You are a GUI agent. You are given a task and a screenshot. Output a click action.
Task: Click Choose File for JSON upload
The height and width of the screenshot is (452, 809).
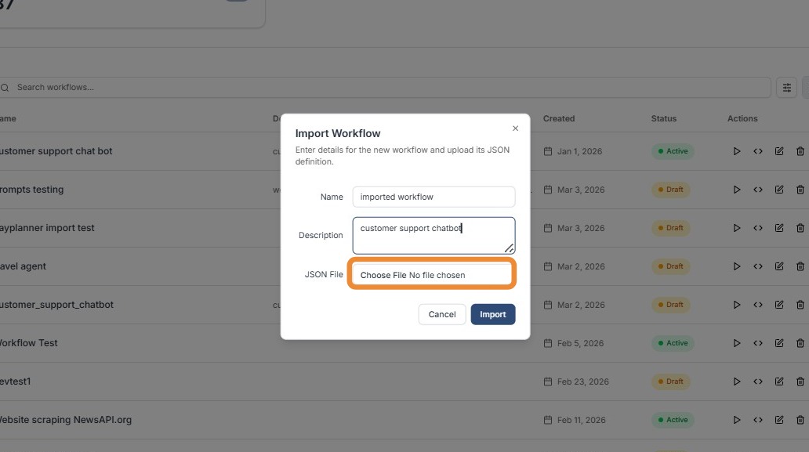coord(383,275)
